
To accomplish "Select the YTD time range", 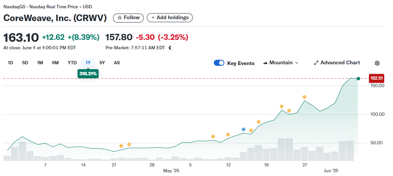I will [x=72, y=63].
